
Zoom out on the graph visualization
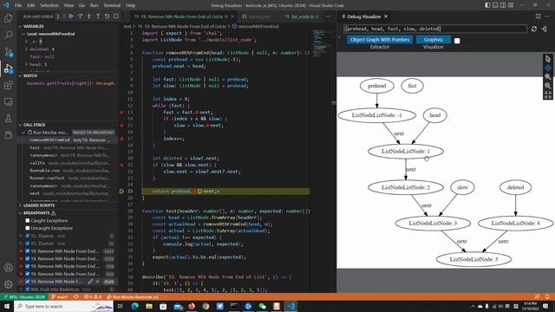click(x=548, y=86)
